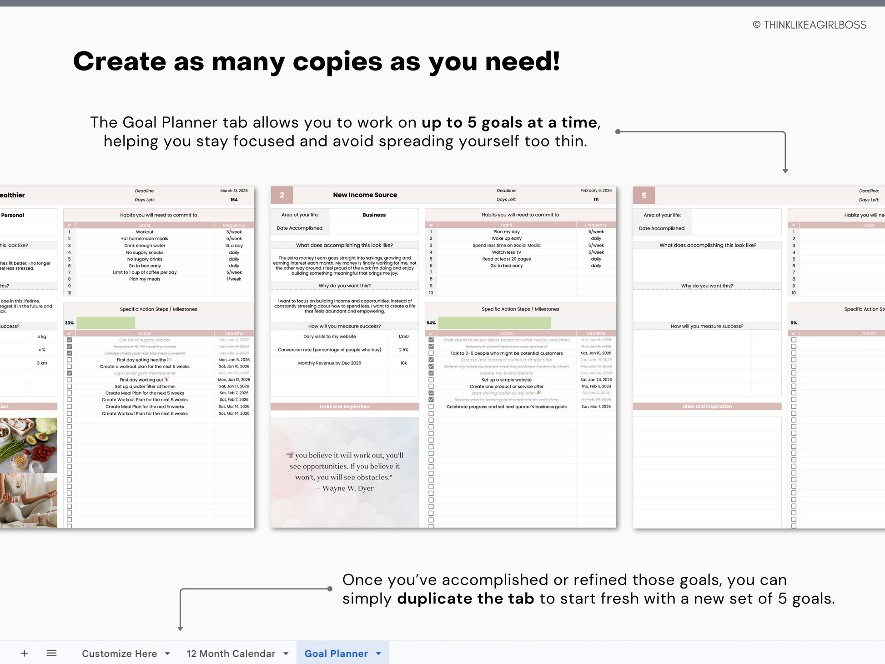
Task: Open the Customize Here tab dropdown arrow
Action: point(167,654)
